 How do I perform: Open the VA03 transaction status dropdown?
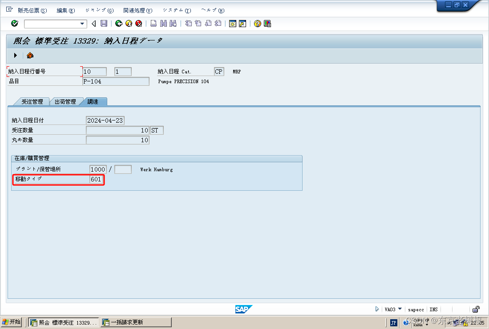tap(400, 309)
